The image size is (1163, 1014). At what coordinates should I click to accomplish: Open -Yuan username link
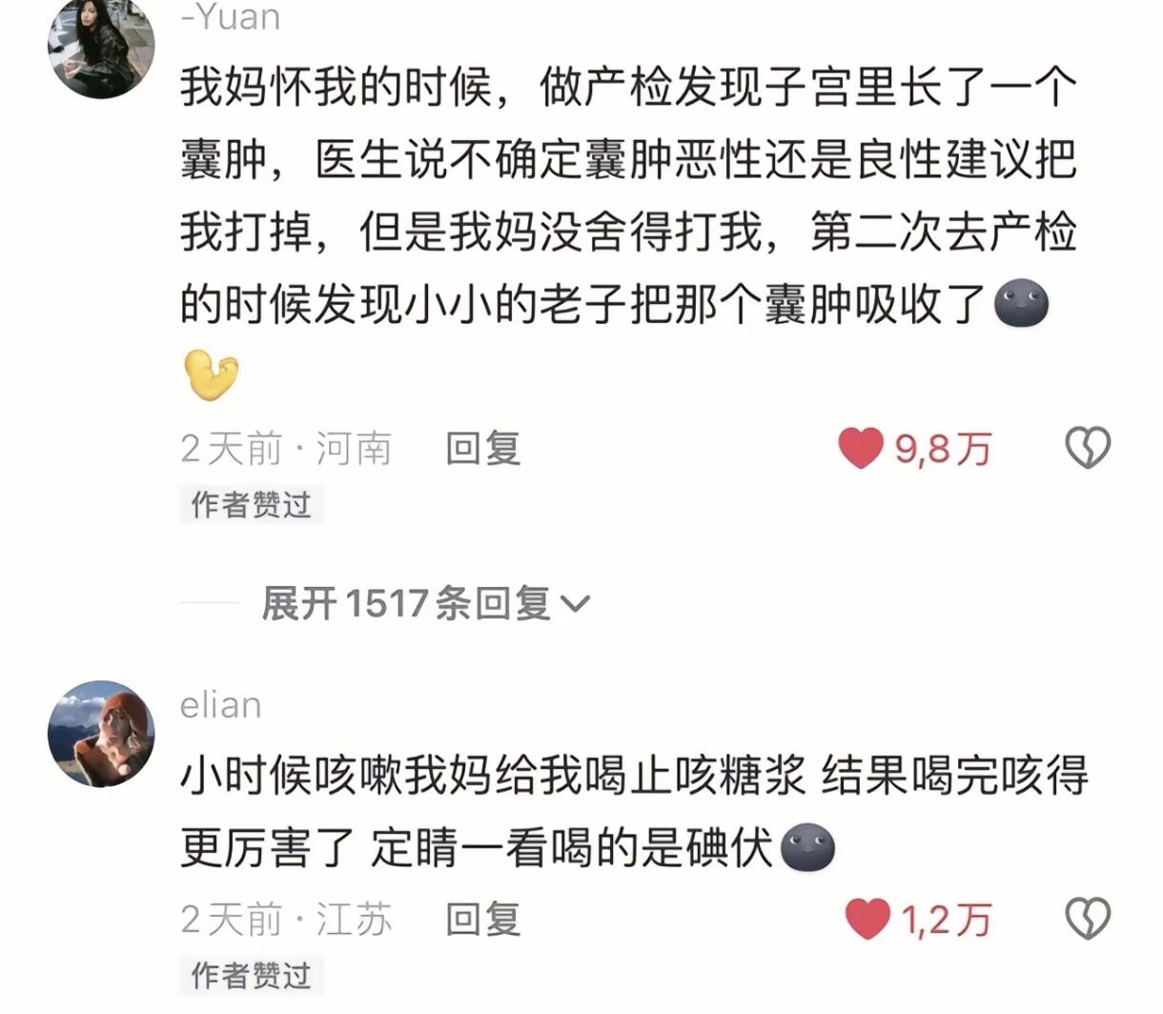[230, 17]
